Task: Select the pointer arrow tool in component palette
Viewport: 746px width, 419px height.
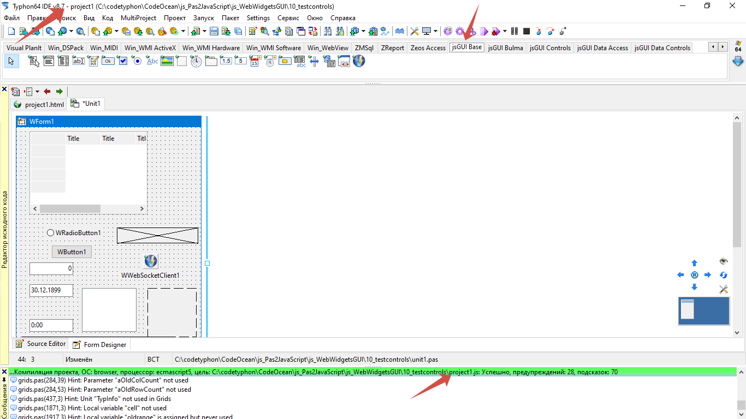Action: pos(11,61)
